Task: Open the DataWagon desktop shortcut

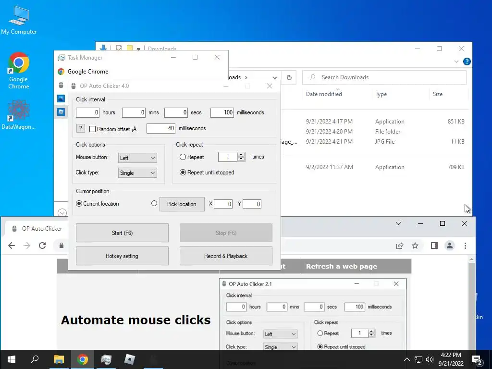Action: point(19,115)
